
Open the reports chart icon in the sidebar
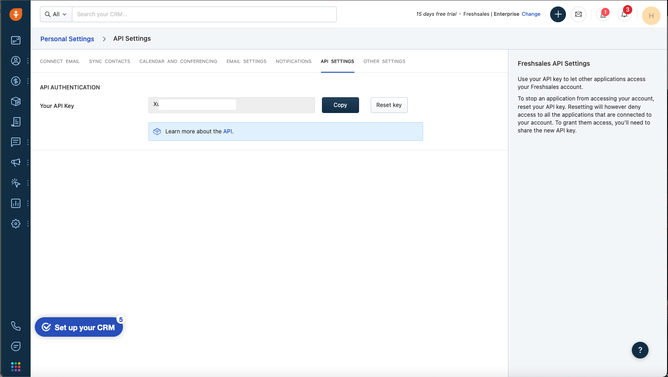tap(16, 203)
